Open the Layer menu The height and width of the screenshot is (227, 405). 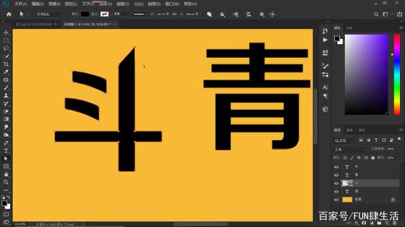[x=71, y=4]
